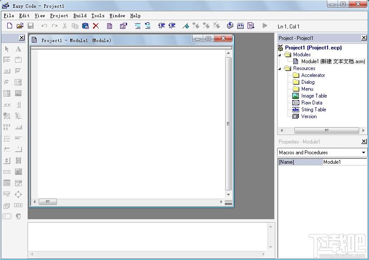Click the red X Delete icon

click(96, 26)
